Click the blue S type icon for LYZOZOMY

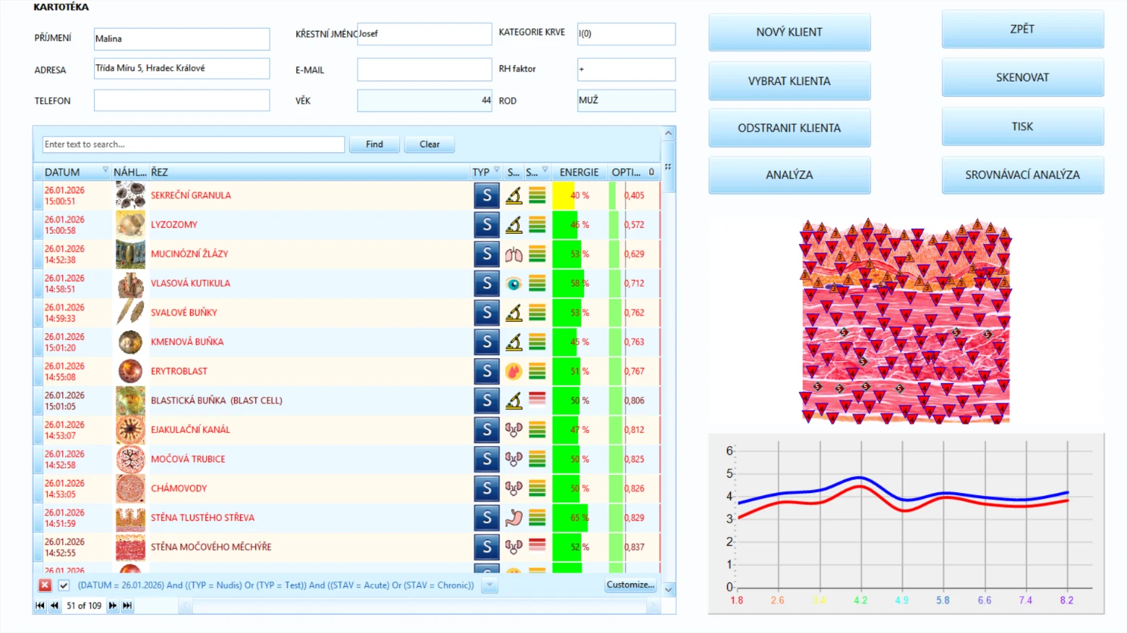tap(487, 225)
